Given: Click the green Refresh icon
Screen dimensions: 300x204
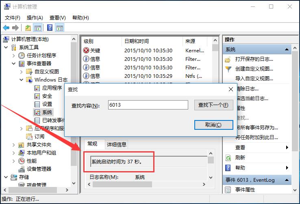Looking at the screenshot, I should point(228,158).
